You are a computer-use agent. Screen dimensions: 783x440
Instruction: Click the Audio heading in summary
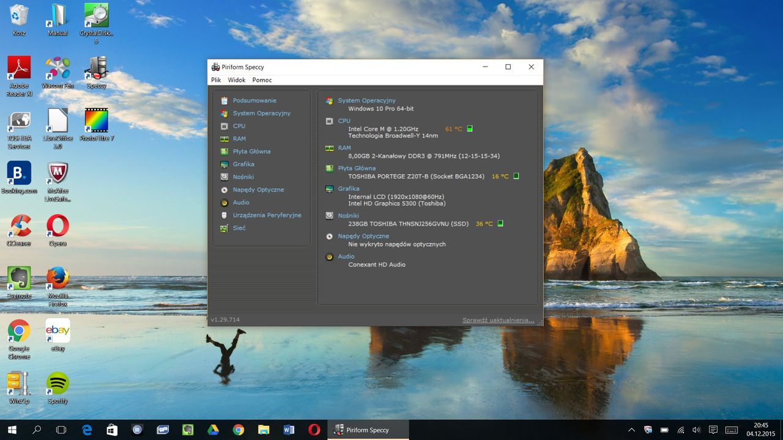point(346,257)
